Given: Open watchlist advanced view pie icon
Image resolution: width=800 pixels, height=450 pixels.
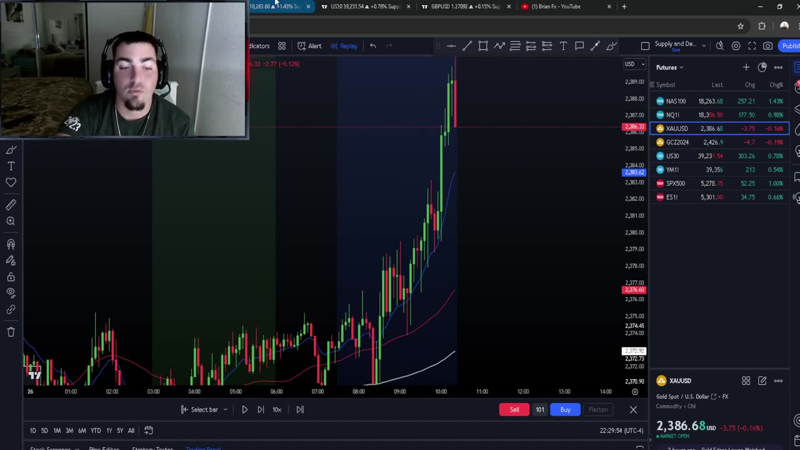Looking at the screenshot, I should click(x=762, y=67).
